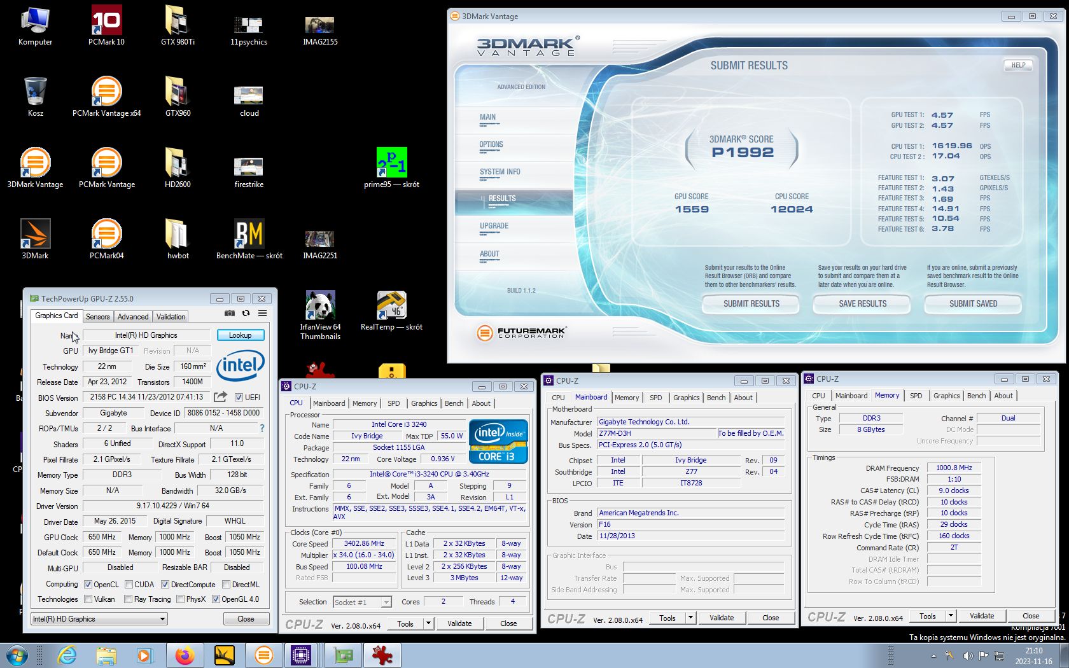Toggle the OpenCL checkbox
Screen dimensions: 1069x668
point(88,584)
